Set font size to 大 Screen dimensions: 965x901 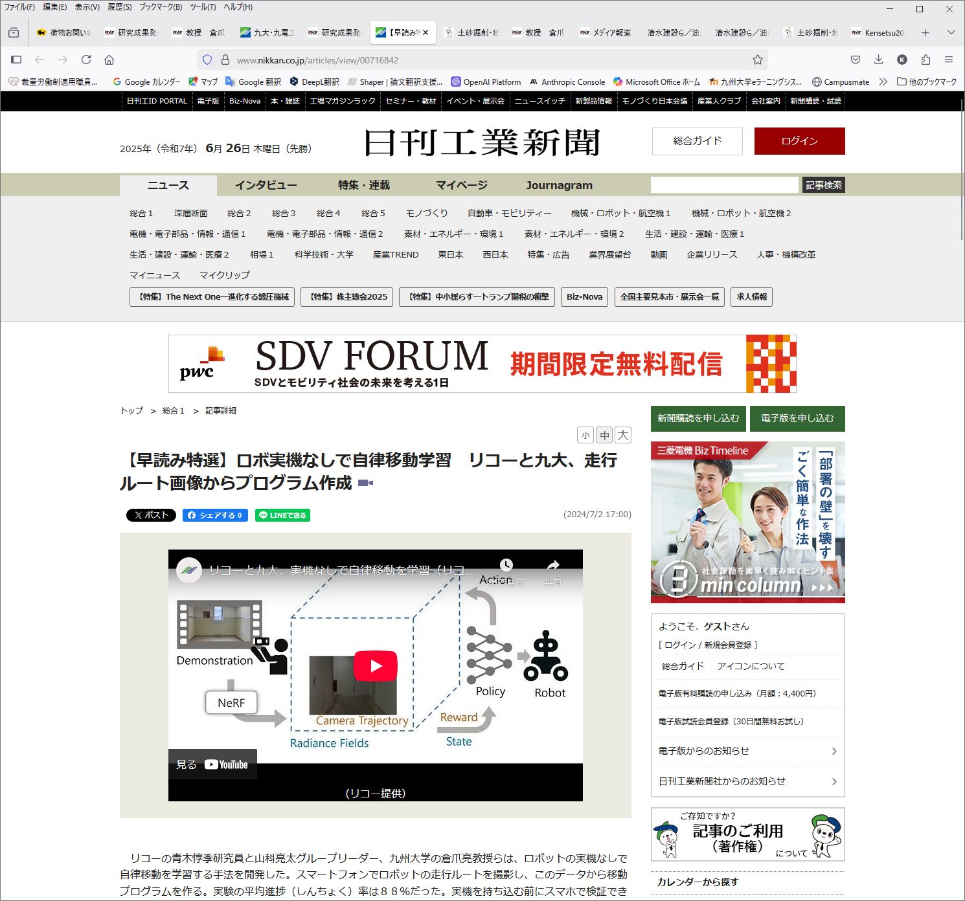(623, 435)
